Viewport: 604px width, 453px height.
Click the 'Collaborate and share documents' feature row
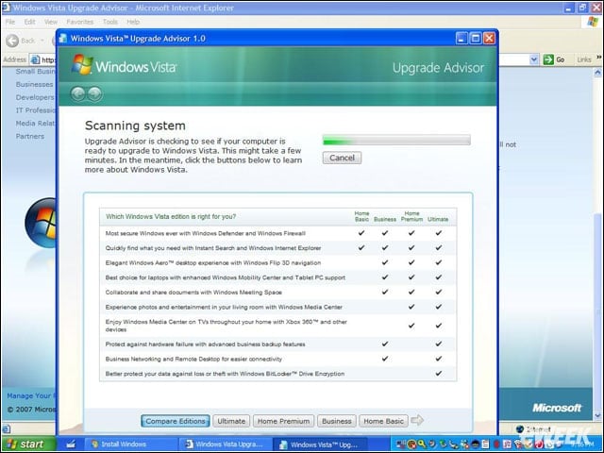tap(277, 293)
